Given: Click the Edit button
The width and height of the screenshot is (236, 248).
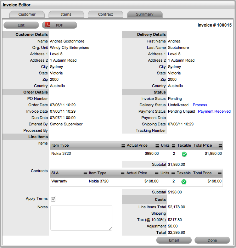Looking at the screenshot, I should click(x=21, y=25).
